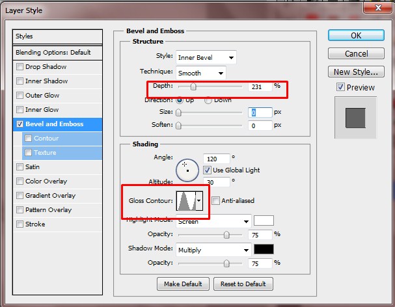Select the Satin list item label
Image resolution: width=395 pixels, height=307 pixels.
pyautogui.click(x=33, y=167)
